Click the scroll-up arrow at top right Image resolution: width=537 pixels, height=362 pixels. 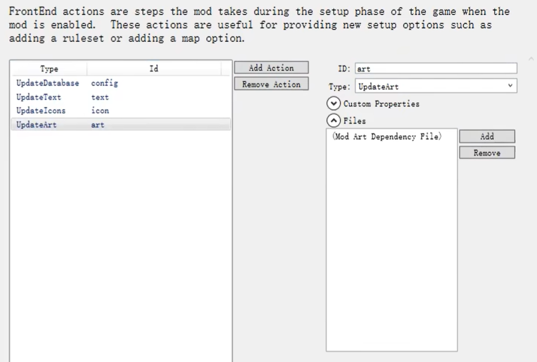click(531, 59)
